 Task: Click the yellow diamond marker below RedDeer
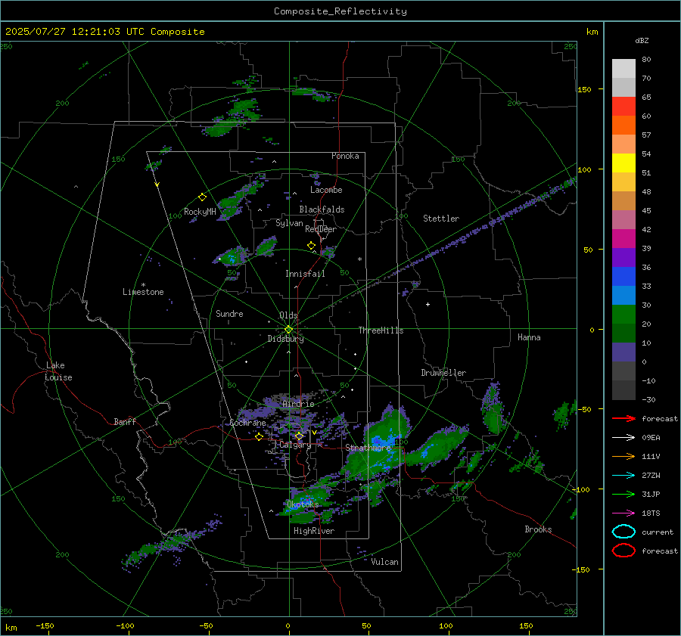point(311,246)
